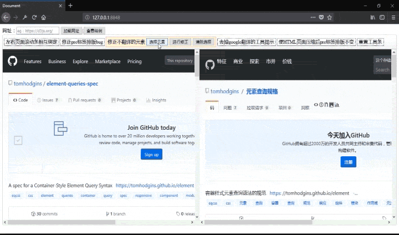
Task: Open Marketplace in the left GitHub nav
Action: (x=108, y=62)
